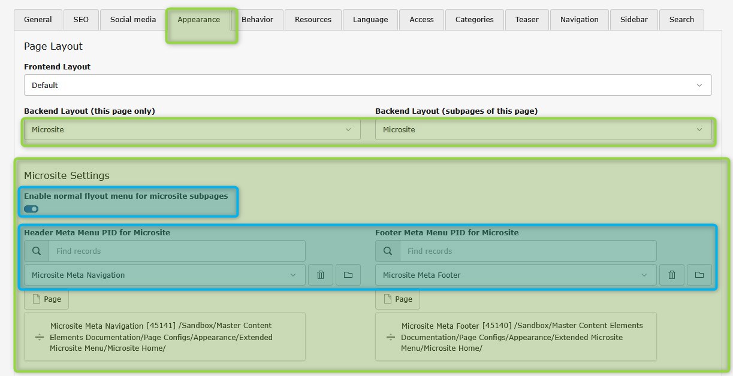Viewport: 733px width, 376px height.
Task: Go to the Categories tab
Action: tap(474, 19)
